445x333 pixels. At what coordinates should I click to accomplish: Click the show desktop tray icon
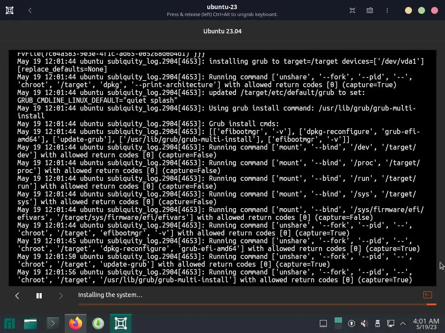pos(323,323)
